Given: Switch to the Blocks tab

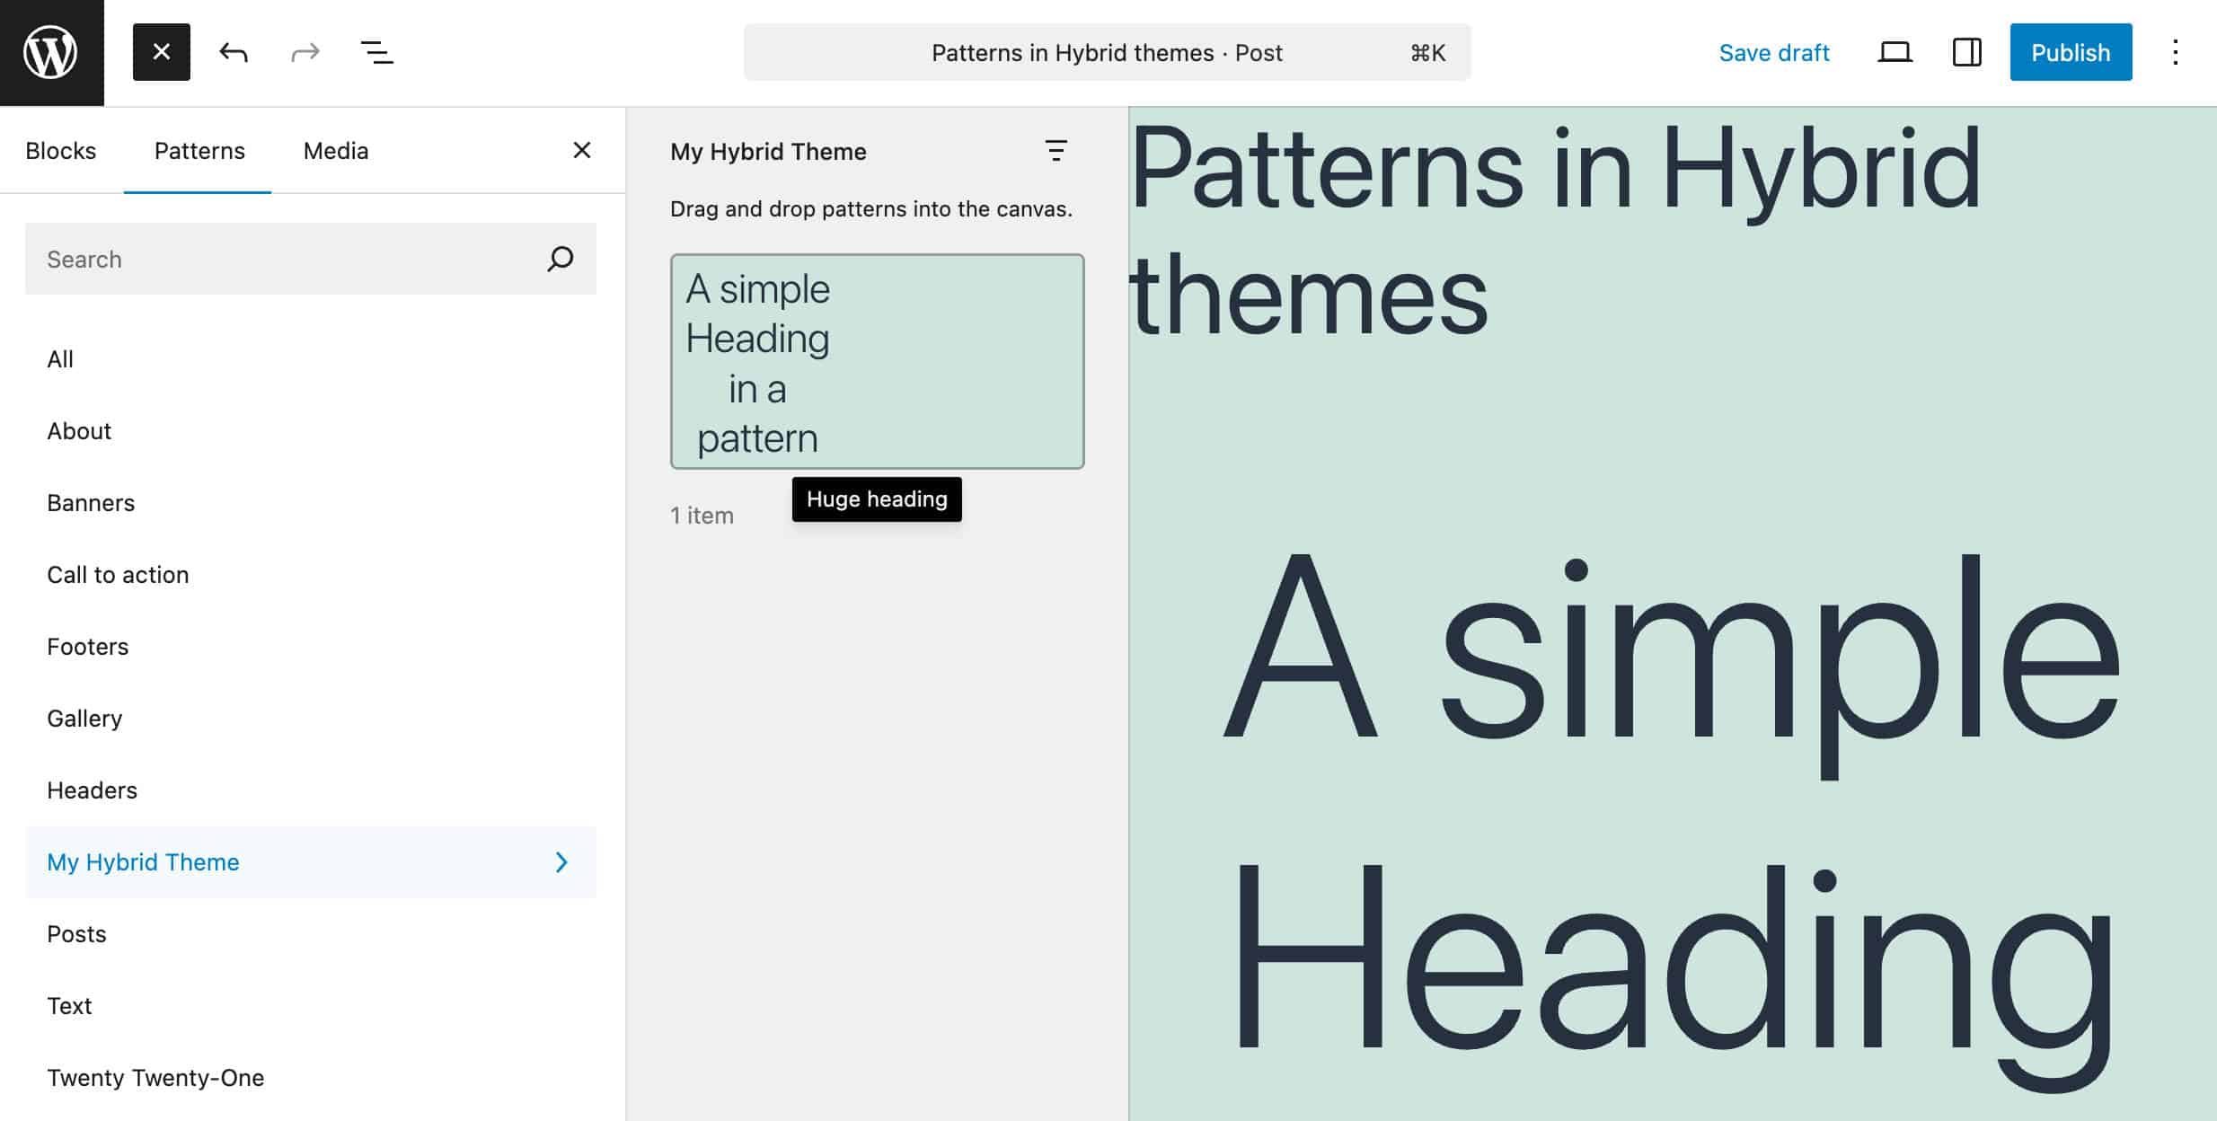Looking at the screenshot, I should click(61, 151).
